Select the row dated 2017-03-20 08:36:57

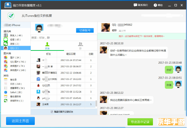[x=63, y=66]
